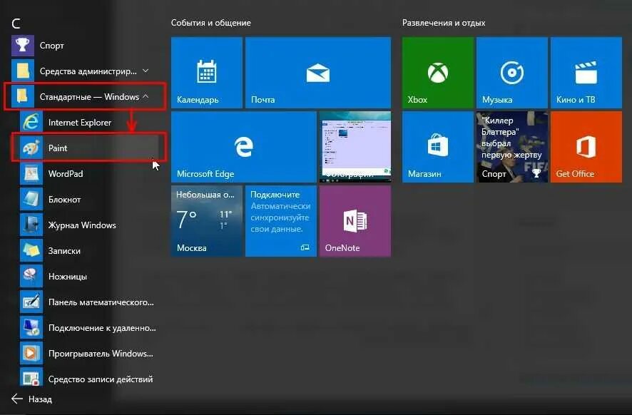Click the Панель математического label
The image size is (632, 415).
pyautogui.click(x=101, y=302)
